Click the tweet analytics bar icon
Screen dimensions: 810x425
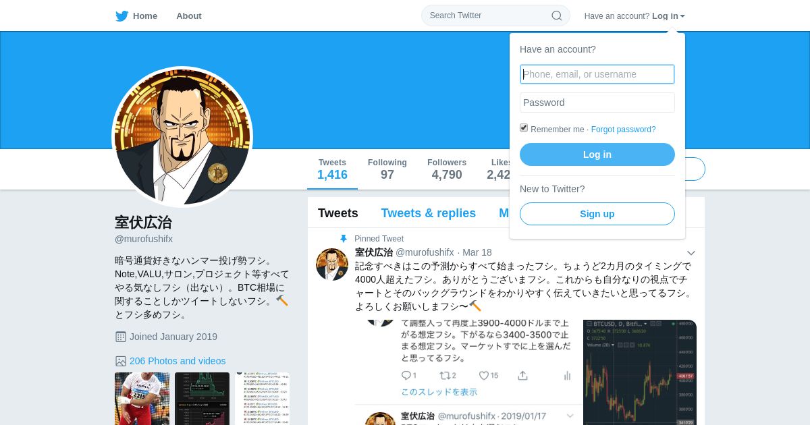click(x=567, y=376)
